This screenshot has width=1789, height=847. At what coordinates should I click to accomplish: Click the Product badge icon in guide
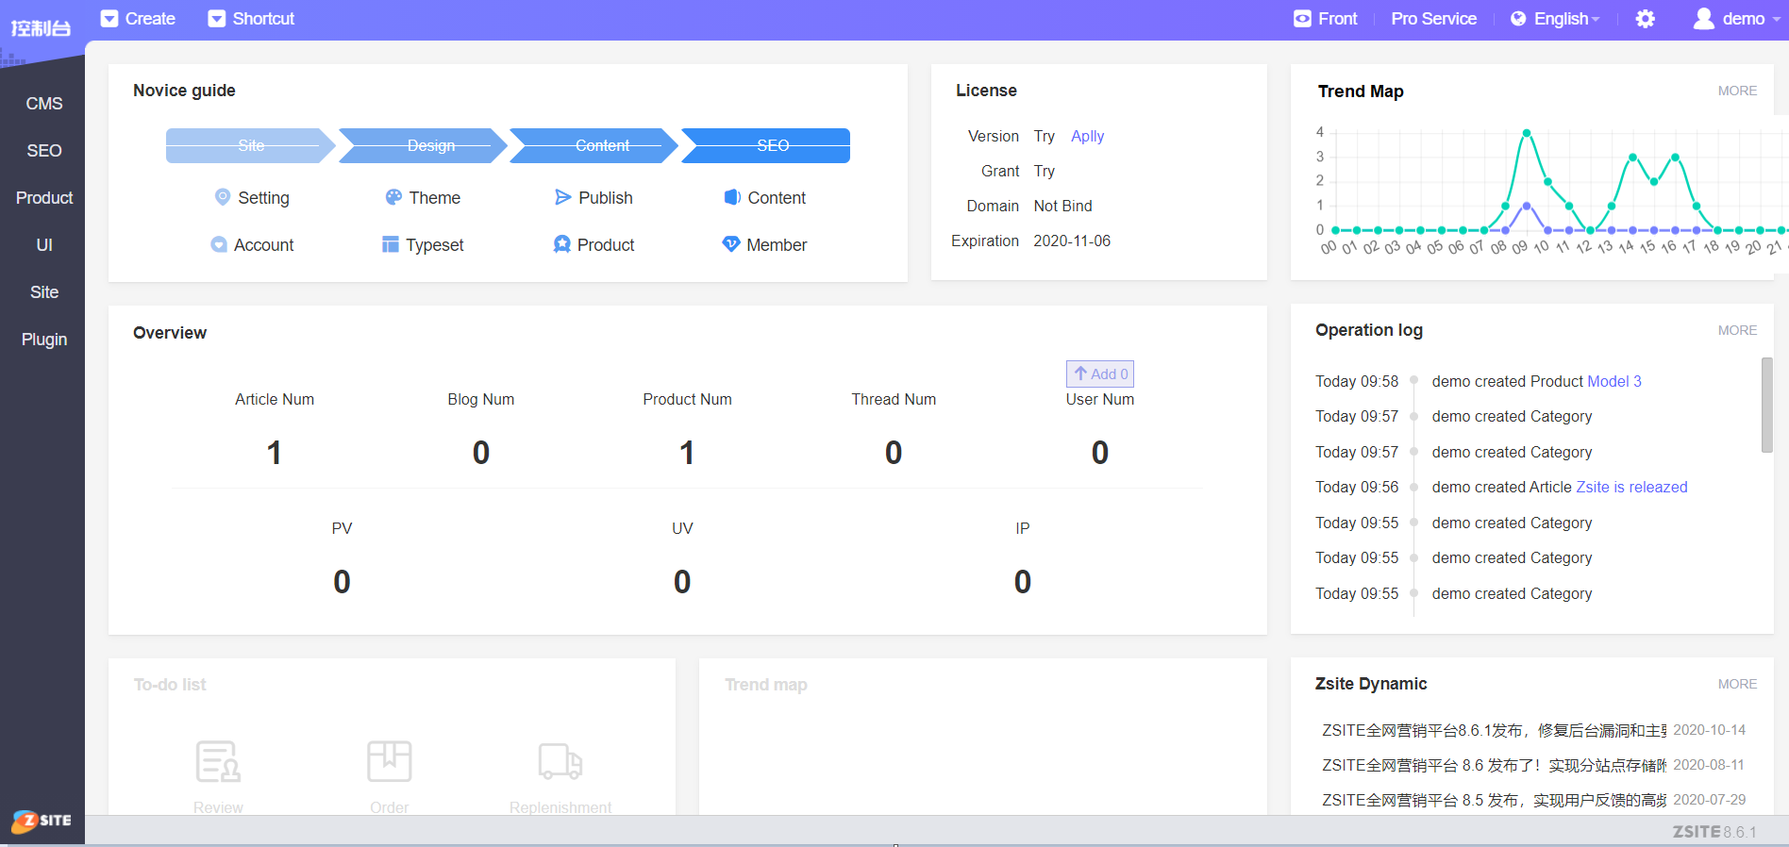point(562,244)
